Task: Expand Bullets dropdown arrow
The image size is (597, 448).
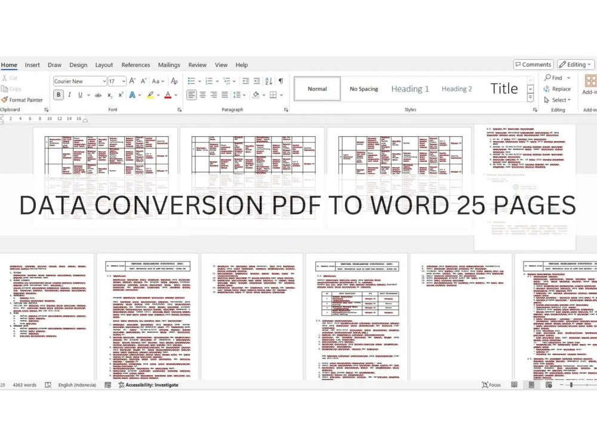Action: coord(199,81)
